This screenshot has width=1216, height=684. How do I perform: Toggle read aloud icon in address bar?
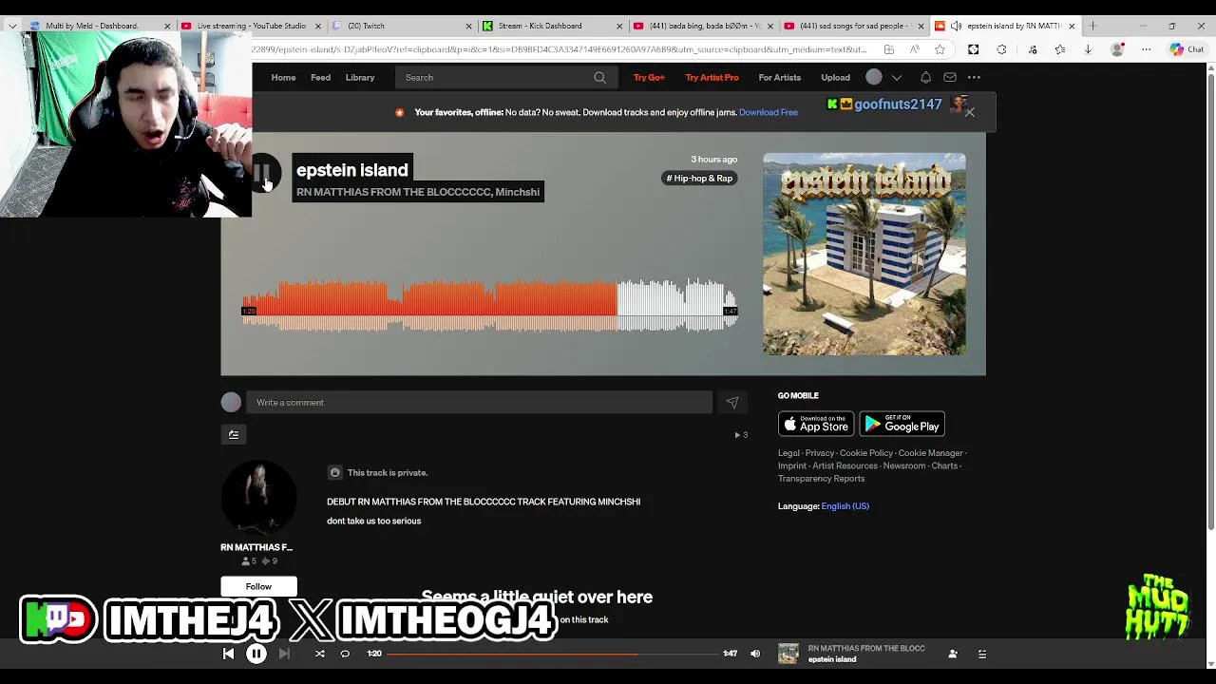click(x=915, y=49)
